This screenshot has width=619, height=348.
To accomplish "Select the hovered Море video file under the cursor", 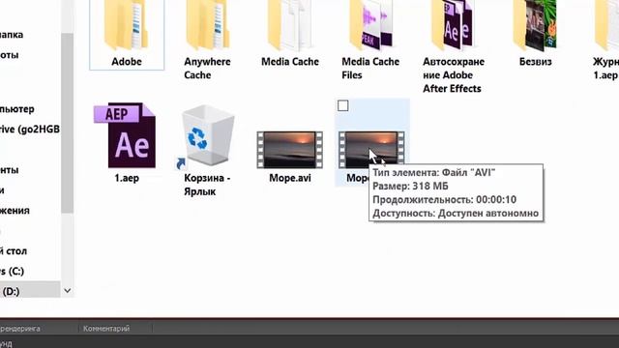I will pos(371,149).
